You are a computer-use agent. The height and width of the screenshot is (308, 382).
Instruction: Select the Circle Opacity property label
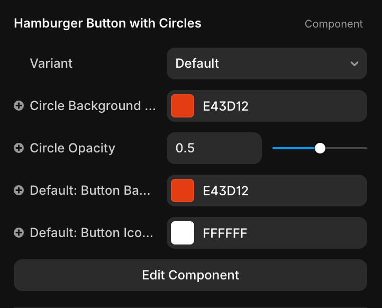click(x=72, y=148)
